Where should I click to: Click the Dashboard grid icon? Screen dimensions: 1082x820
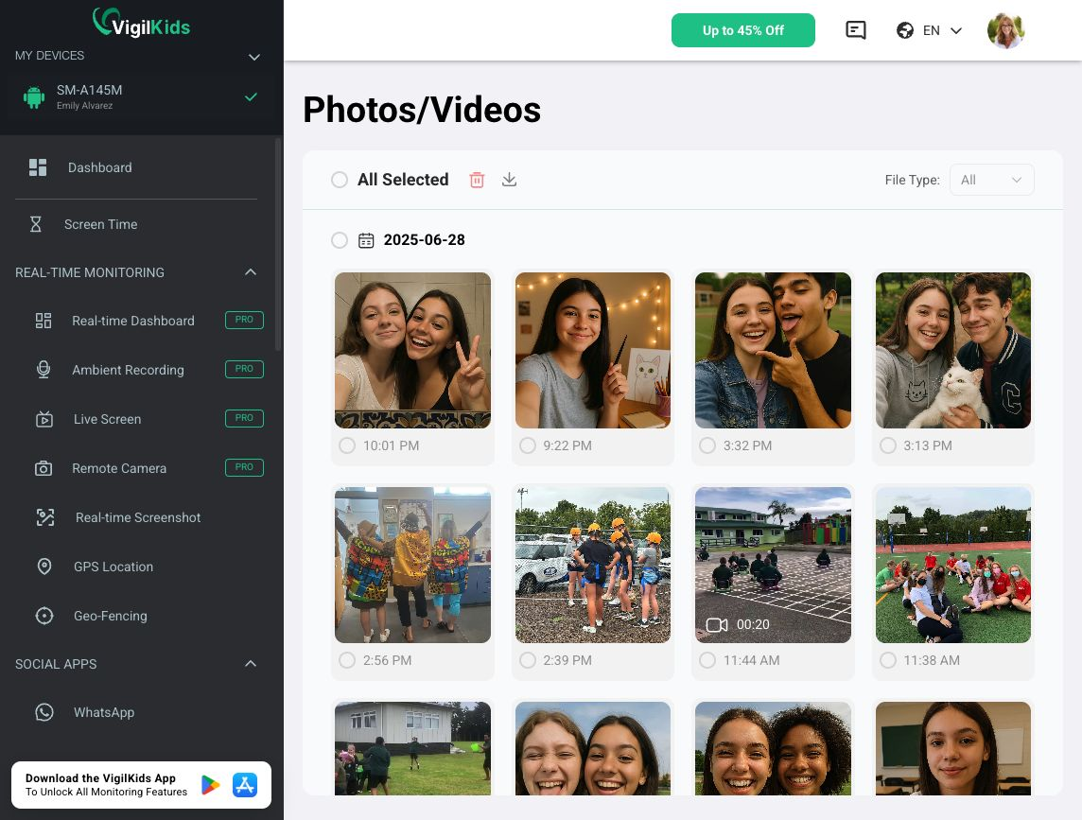pyautogui.click(x=38, y=167)
